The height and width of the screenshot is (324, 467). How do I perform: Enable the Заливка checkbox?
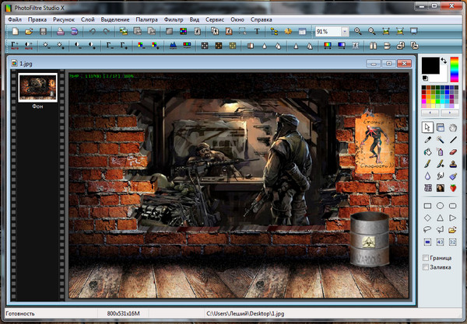[426, 267]
